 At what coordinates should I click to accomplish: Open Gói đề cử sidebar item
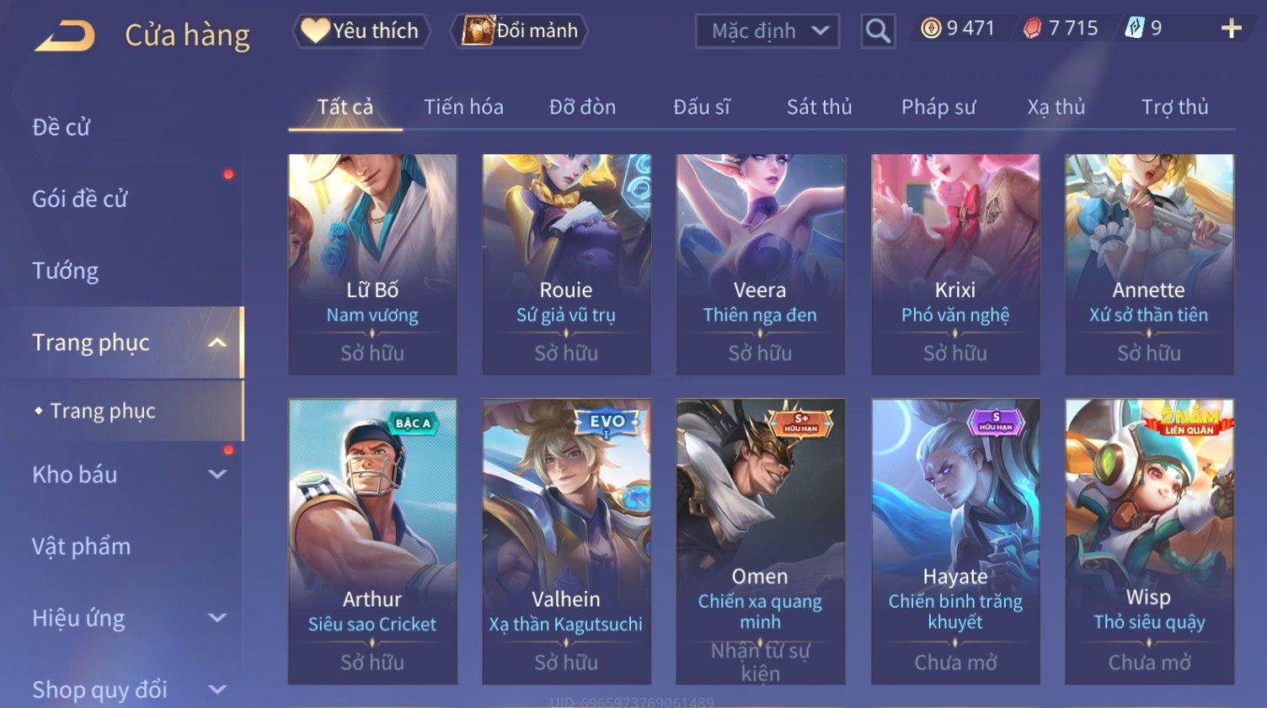[80, 200]
